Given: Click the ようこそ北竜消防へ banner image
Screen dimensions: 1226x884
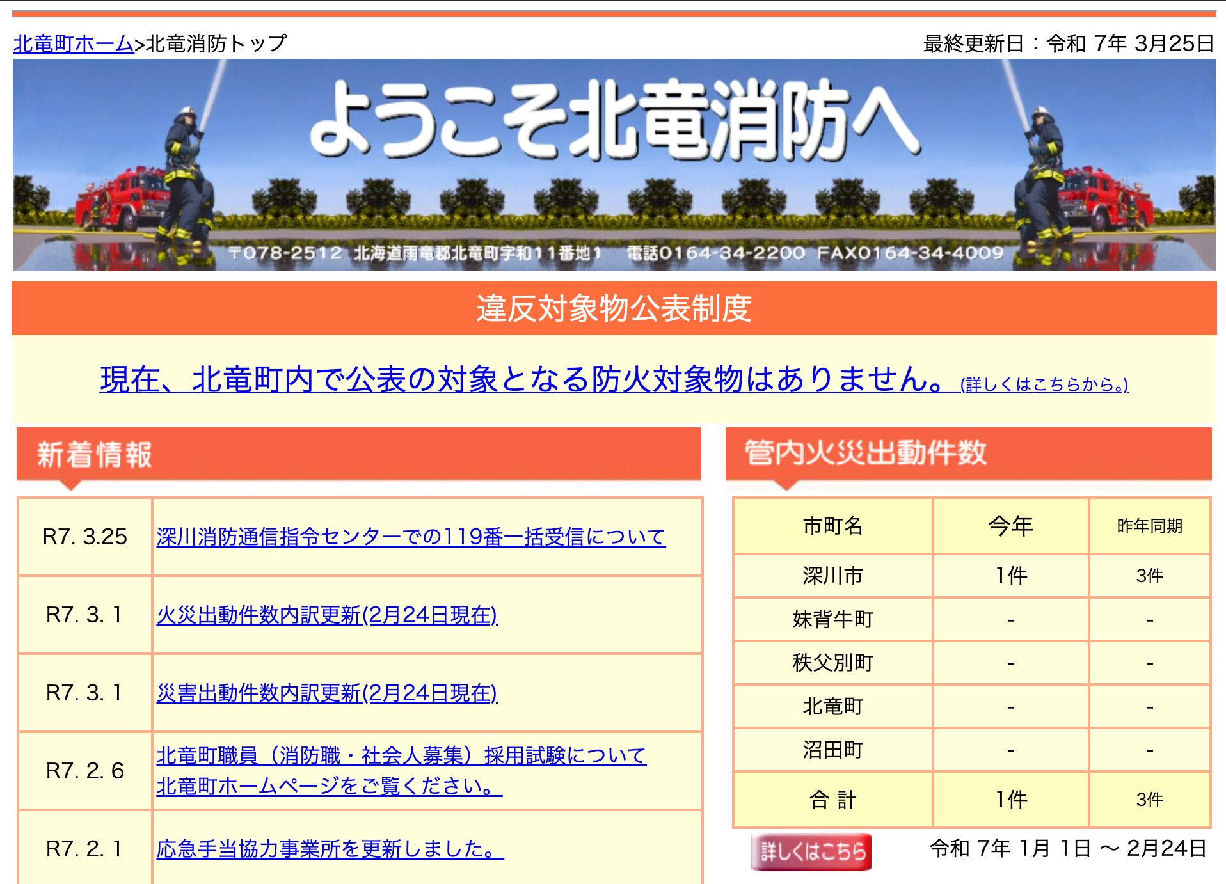Looking at the screenshot, I should (613, 170).
